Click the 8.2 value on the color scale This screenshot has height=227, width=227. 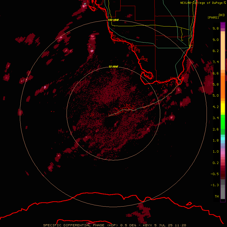216,51
